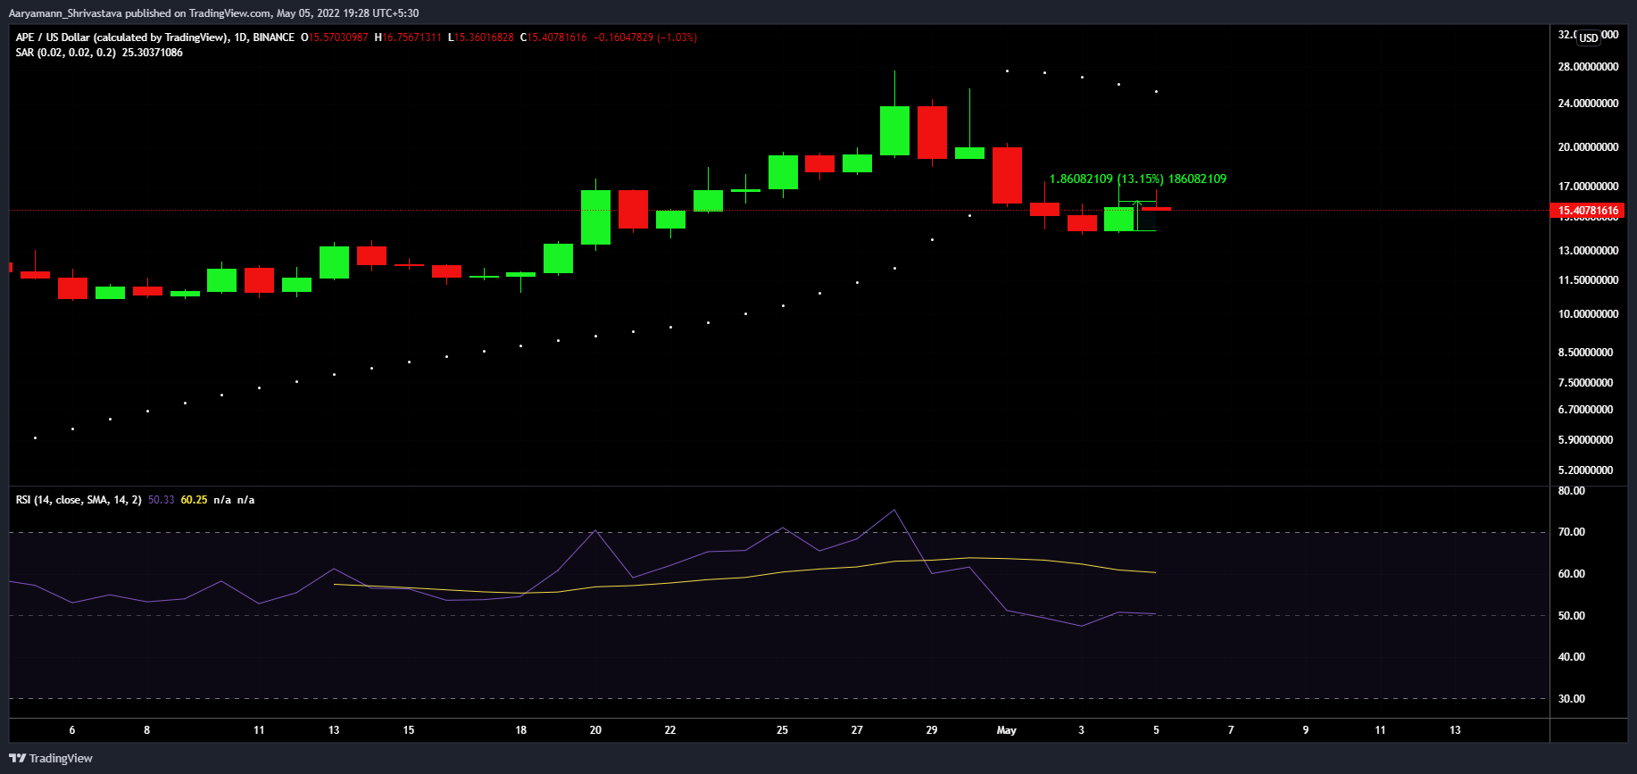Click the 28.00000000 price axis label
The width and height of the screenshot is (1637, 774).
[x=1588, y=67]
